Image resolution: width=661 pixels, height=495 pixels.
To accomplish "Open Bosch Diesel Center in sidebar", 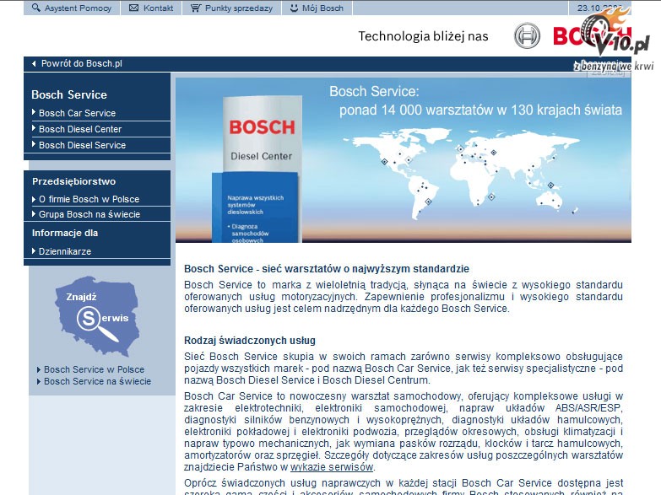I will point(80,129).
